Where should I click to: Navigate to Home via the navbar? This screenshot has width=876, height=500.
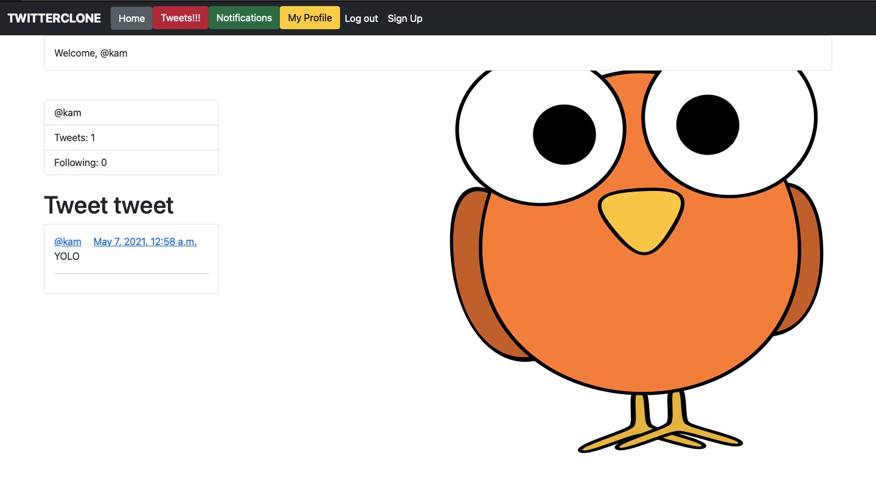point(131,18)
